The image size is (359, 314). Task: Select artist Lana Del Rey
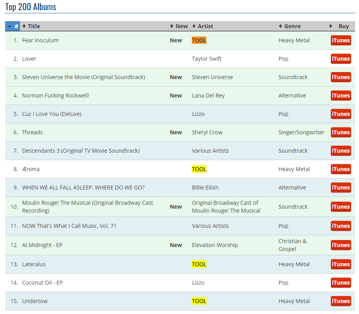[x=208, y=96]
